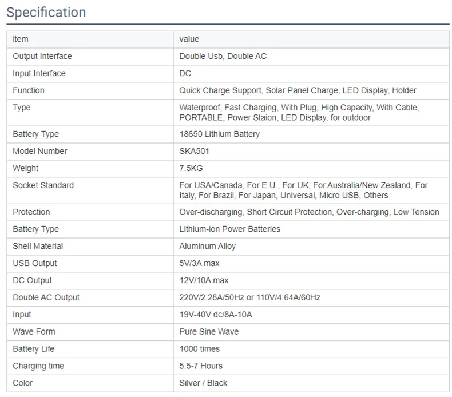The height and width of the screenshot is (397, 452).
Task: Click the 'Charging time' label
Action: point(38,366)
